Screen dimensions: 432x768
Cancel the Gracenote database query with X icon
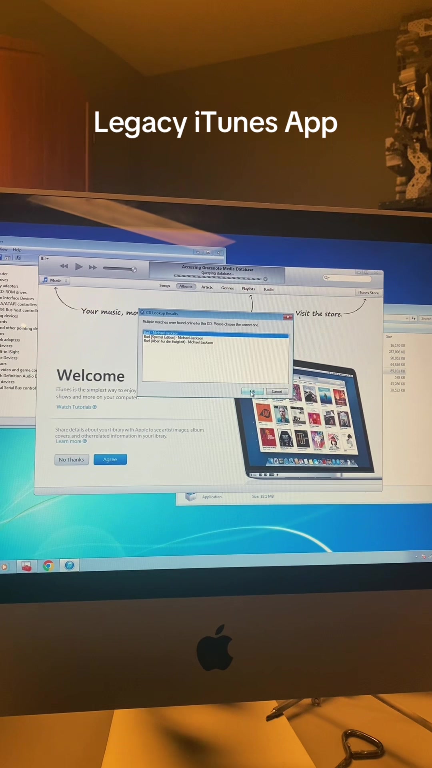click(x=265, y=279)
